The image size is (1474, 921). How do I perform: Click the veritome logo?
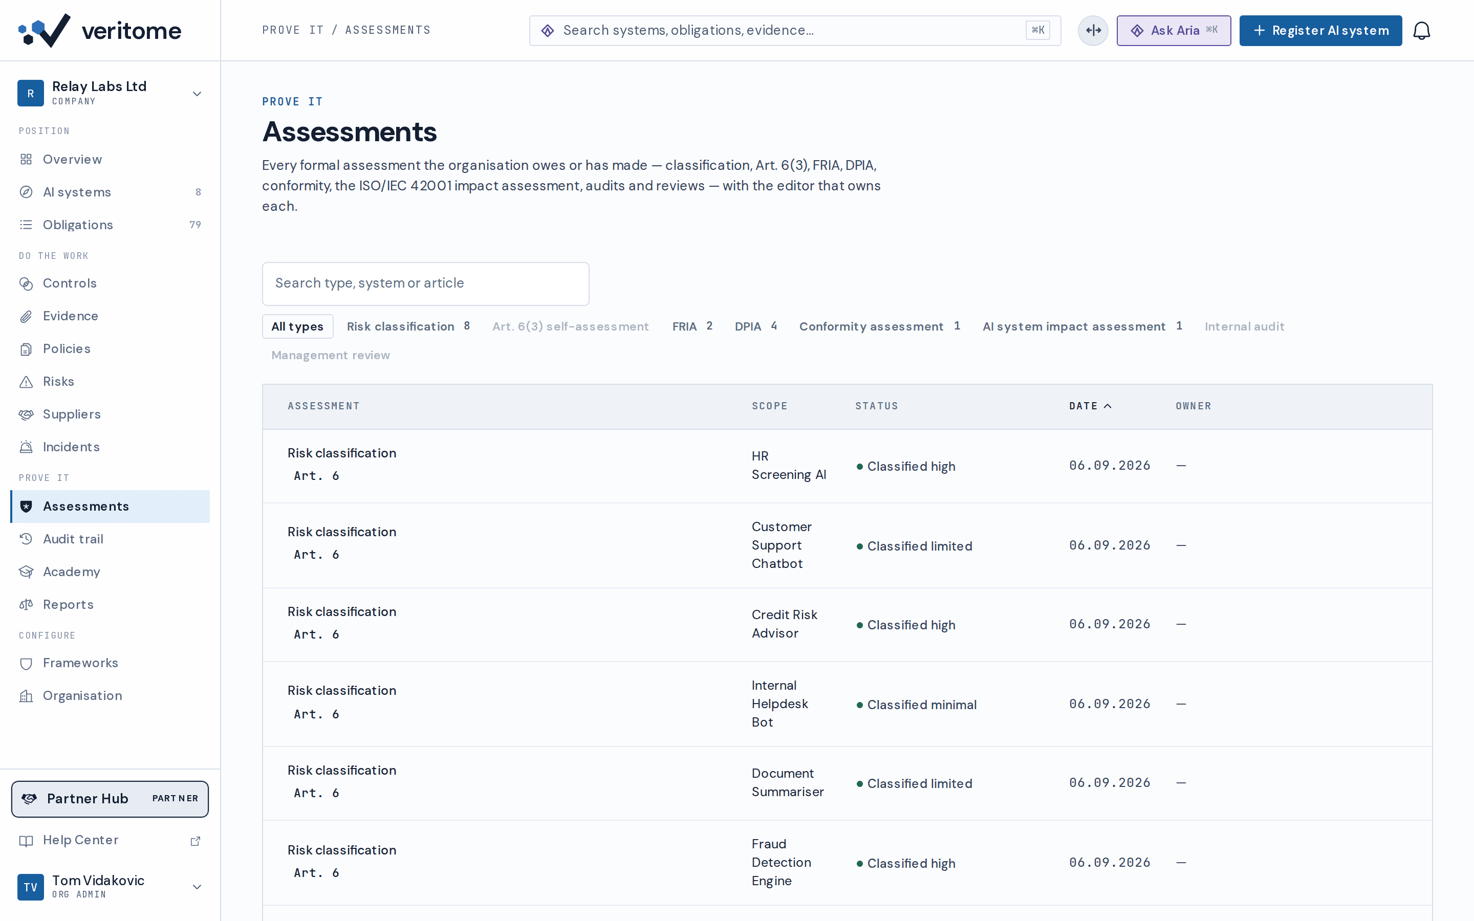pos(99,31)
